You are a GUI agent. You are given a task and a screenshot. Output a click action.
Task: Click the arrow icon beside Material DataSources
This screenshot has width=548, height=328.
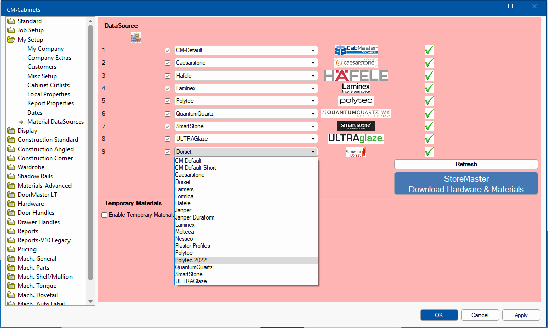(21, 122)
